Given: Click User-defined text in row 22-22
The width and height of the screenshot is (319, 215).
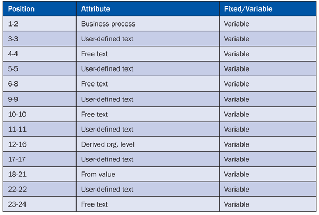Looking at the screenshot, I should pyautogui.click(x=107, y=190).
